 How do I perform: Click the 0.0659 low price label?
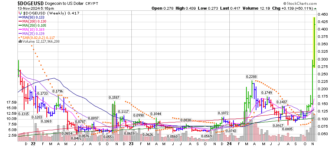[129, 134]
